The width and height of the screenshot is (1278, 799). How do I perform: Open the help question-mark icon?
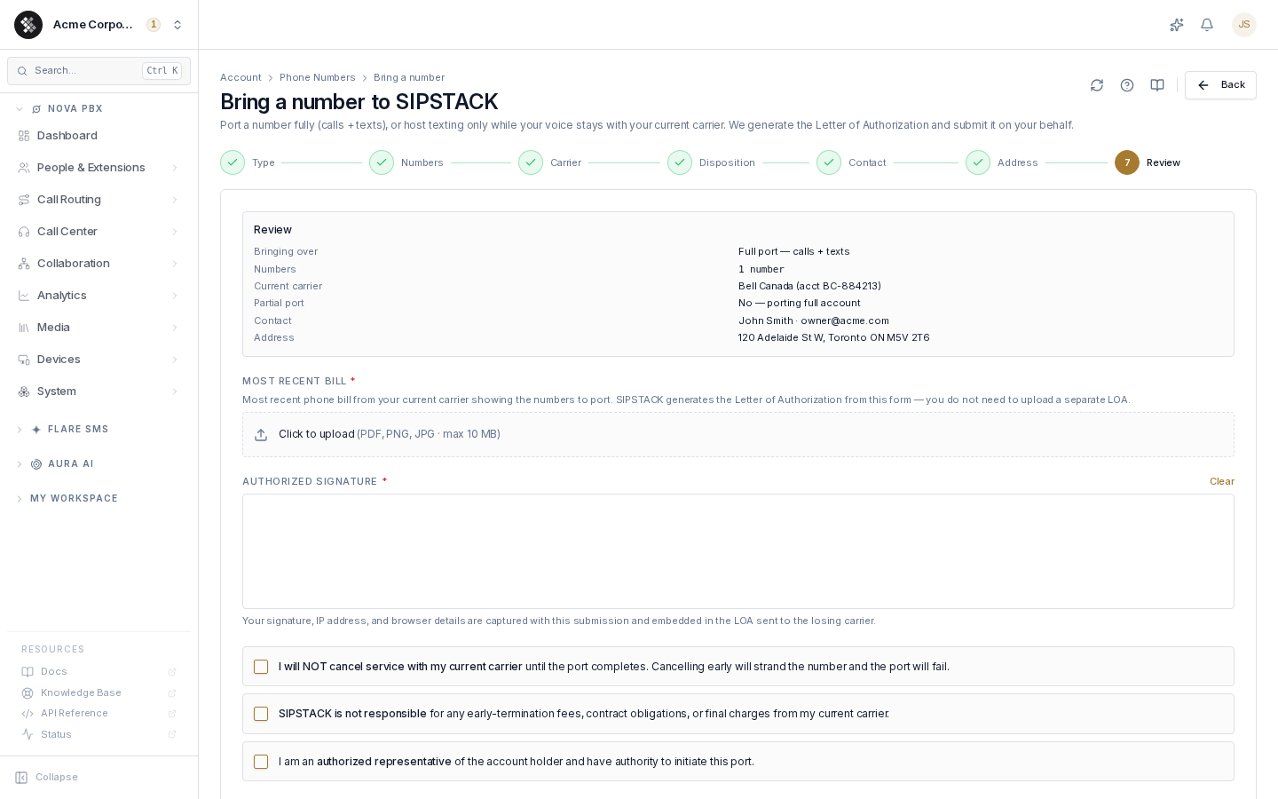click(x=1127, y=85)
